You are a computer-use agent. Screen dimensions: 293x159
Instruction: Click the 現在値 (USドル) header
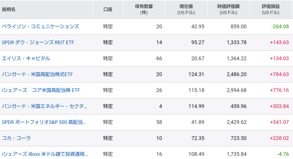[186, 9]
